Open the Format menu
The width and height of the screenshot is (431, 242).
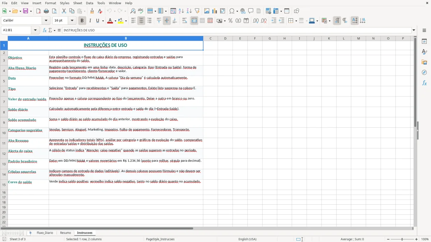[51, 3]
